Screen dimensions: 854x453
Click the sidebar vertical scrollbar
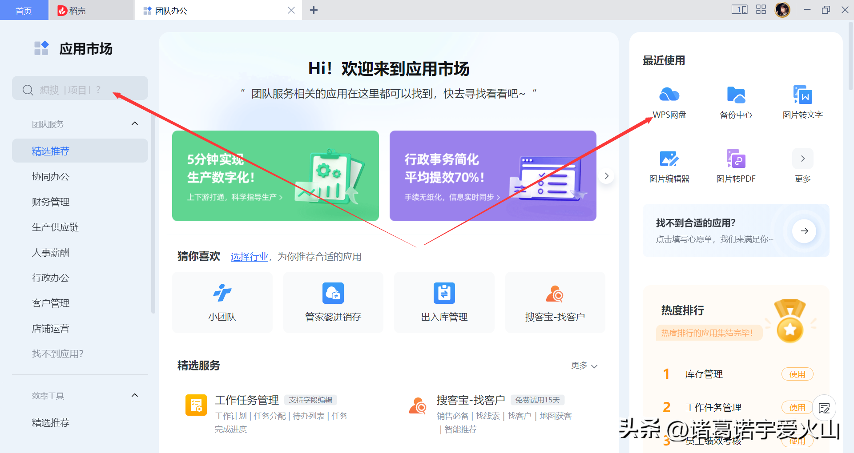(153, 213)
